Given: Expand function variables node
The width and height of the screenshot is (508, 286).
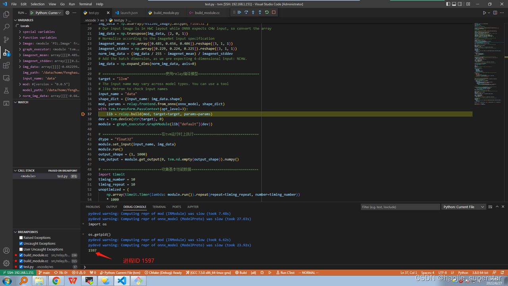Looking at the screenshot, I should pyautogui.click(x=20, y=38).
